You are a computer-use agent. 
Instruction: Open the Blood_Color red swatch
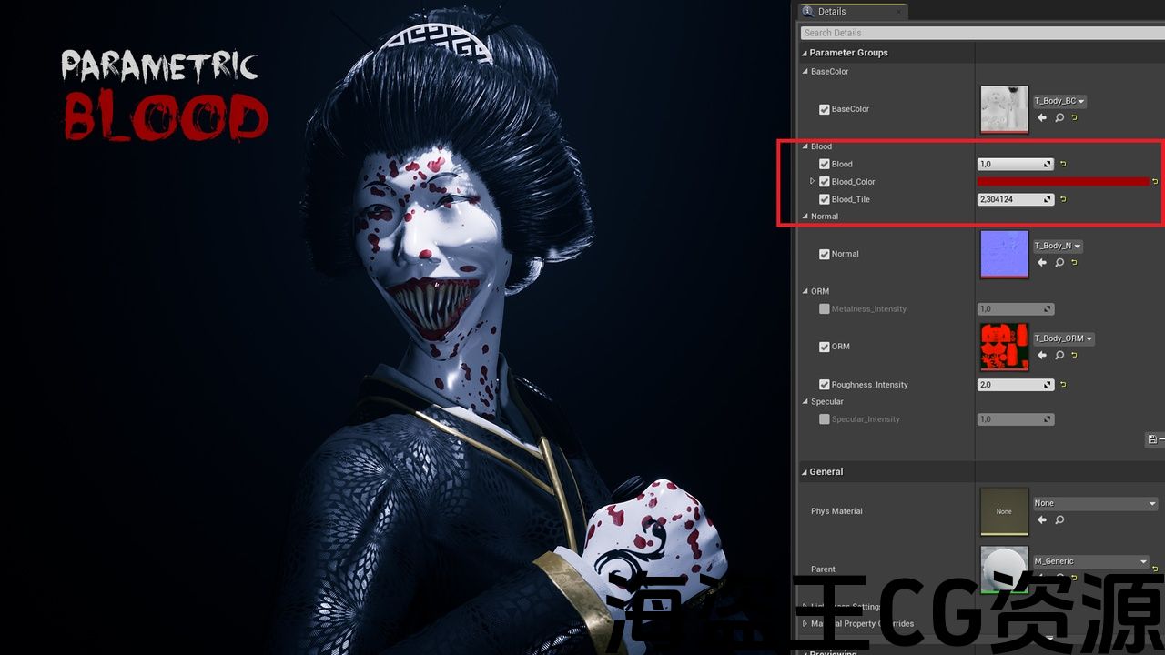click(1063, 182)
